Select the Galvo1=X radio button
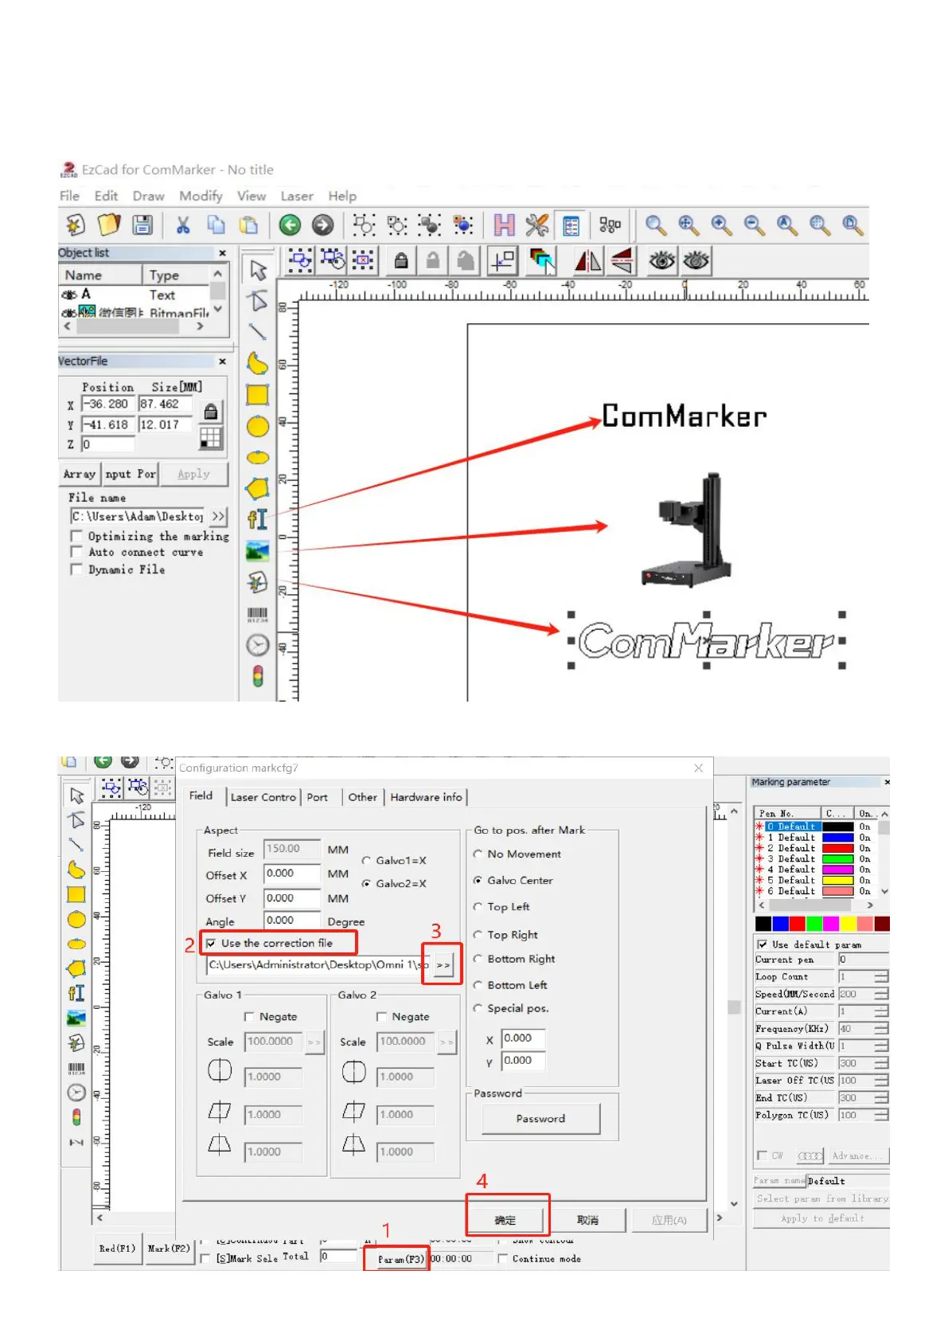 pyautogui.click(x=366, y=861)
